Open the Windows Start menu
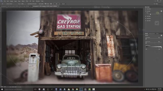The image size is (163, 91). pos(2,89)
